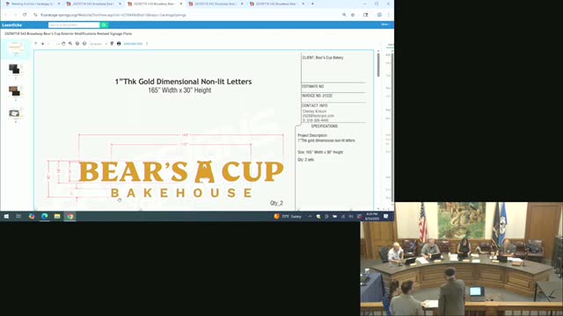Open the More menu in Laserfiche header
The width and height of the screenshot is (563, 316).
[x=385, y=25]
